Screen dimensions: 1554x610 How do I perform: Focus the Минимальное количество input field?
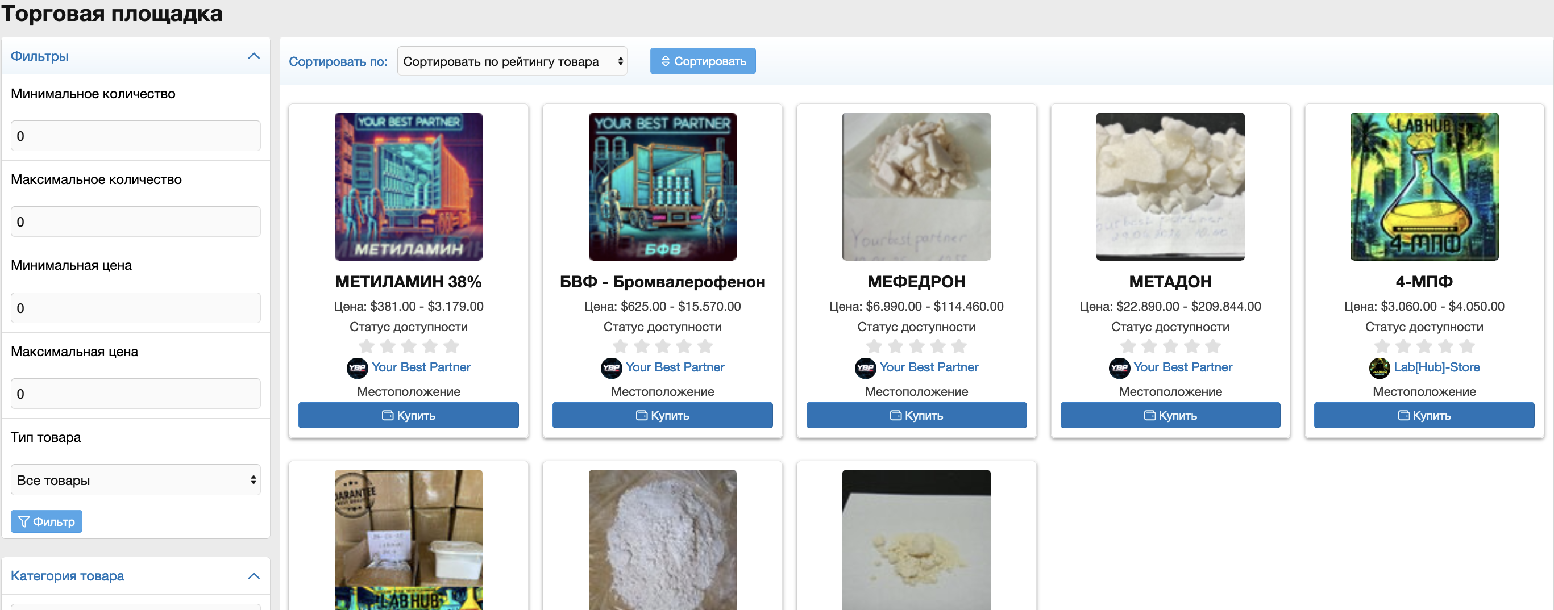click(x=136, y=136)
